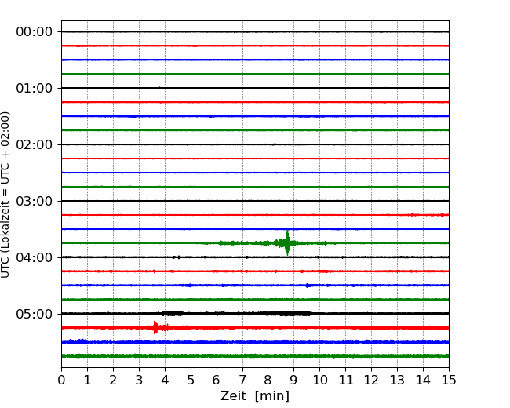This screenshot has width=510, height=408.
Task: Select the 02:00 tick label
Action: point(35,144)
